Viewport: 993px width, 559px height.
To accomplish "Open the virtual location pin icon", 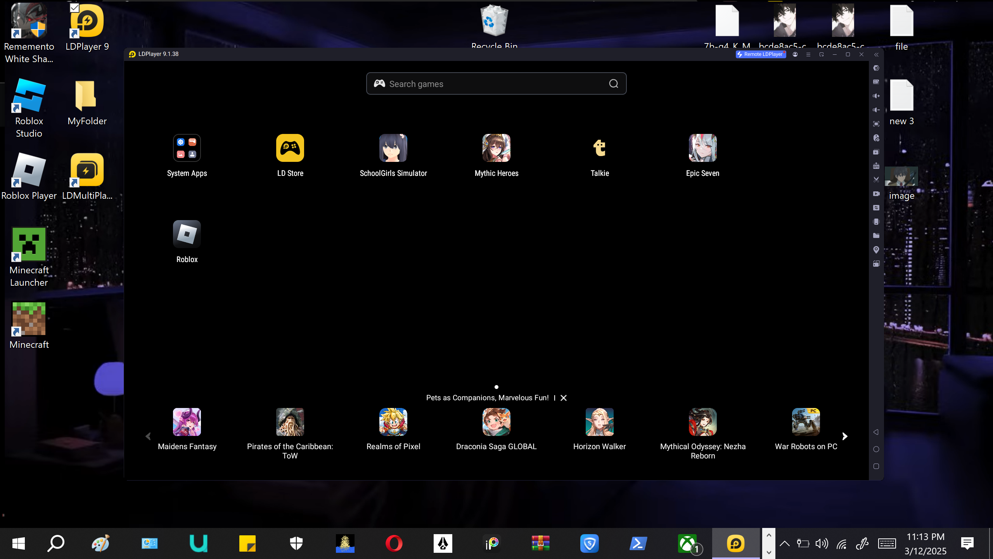I will pos(876,250).
